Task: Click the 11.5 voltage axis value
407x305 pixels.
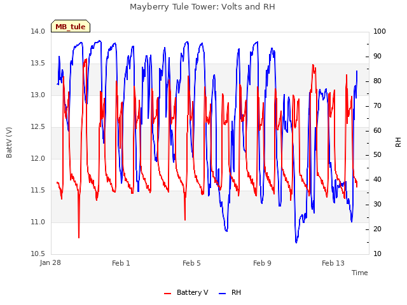Action: click(x=38, y=191)
